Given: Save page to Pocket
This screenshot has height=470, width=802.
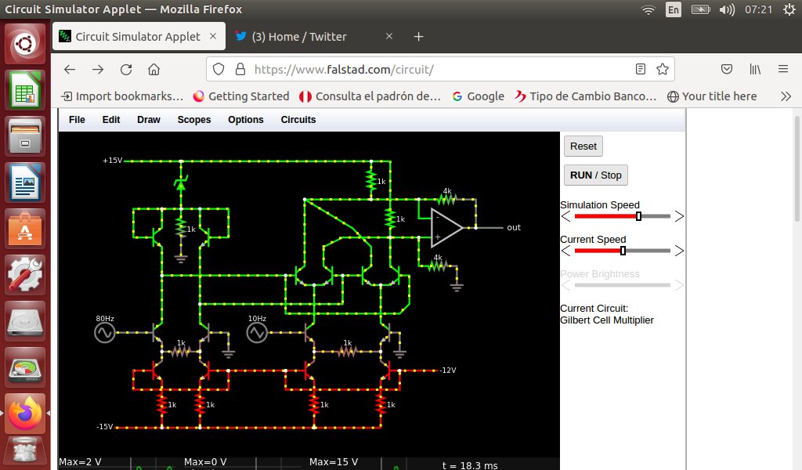Looking at the screenshot, I should click(x=726, y=69).
